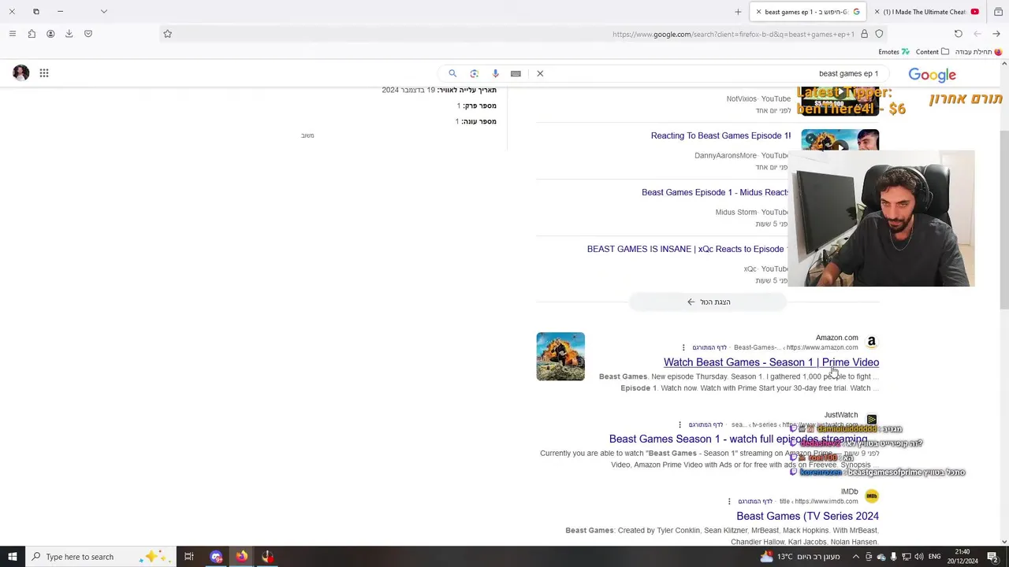Open the notification center icon
Viewport: 1009px width, 567px height.
992,557
